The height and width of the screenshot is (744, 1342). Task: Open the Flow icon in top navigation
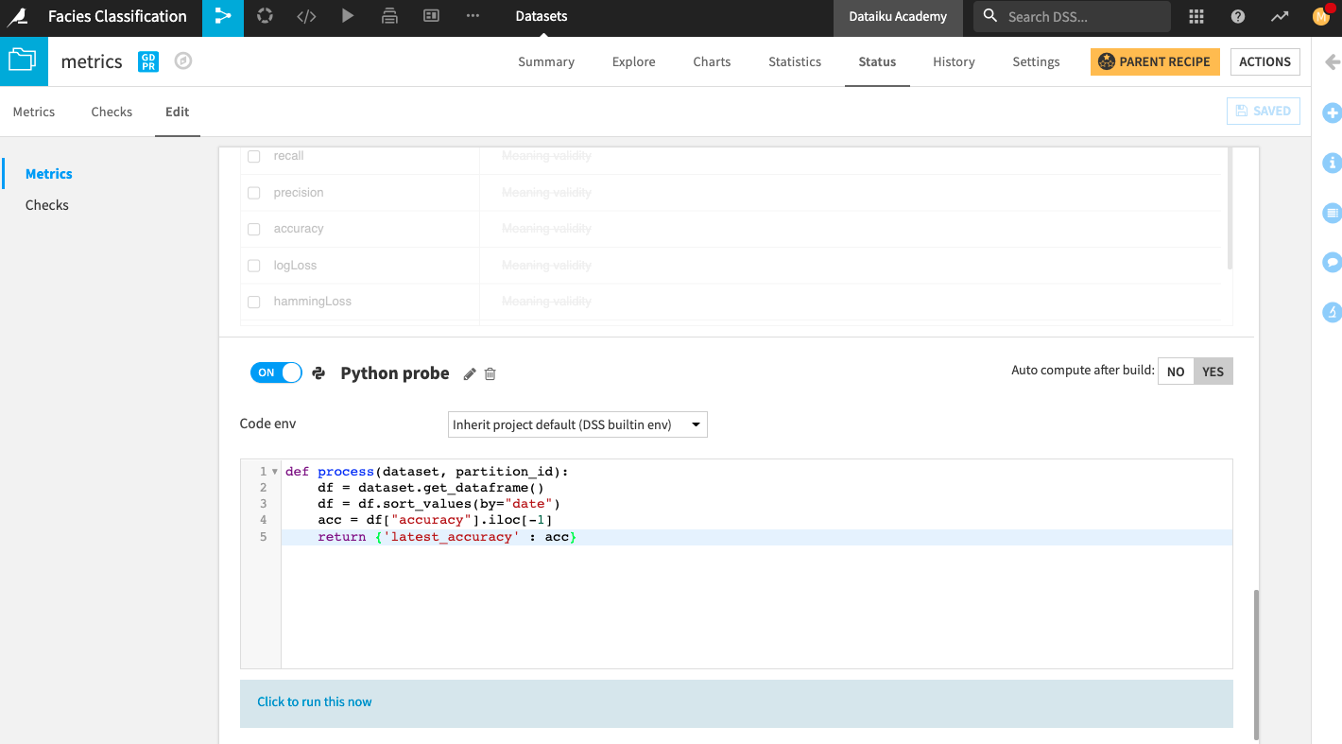point(223,17)
